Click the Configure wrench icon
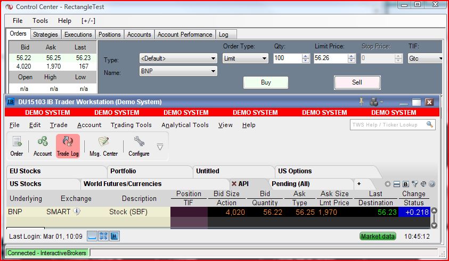 tap(139, 146)
